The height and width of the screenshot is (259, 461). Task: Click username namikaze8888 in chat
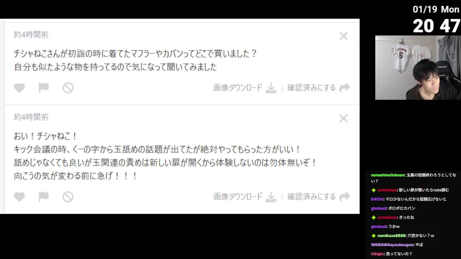pos(391,236)
